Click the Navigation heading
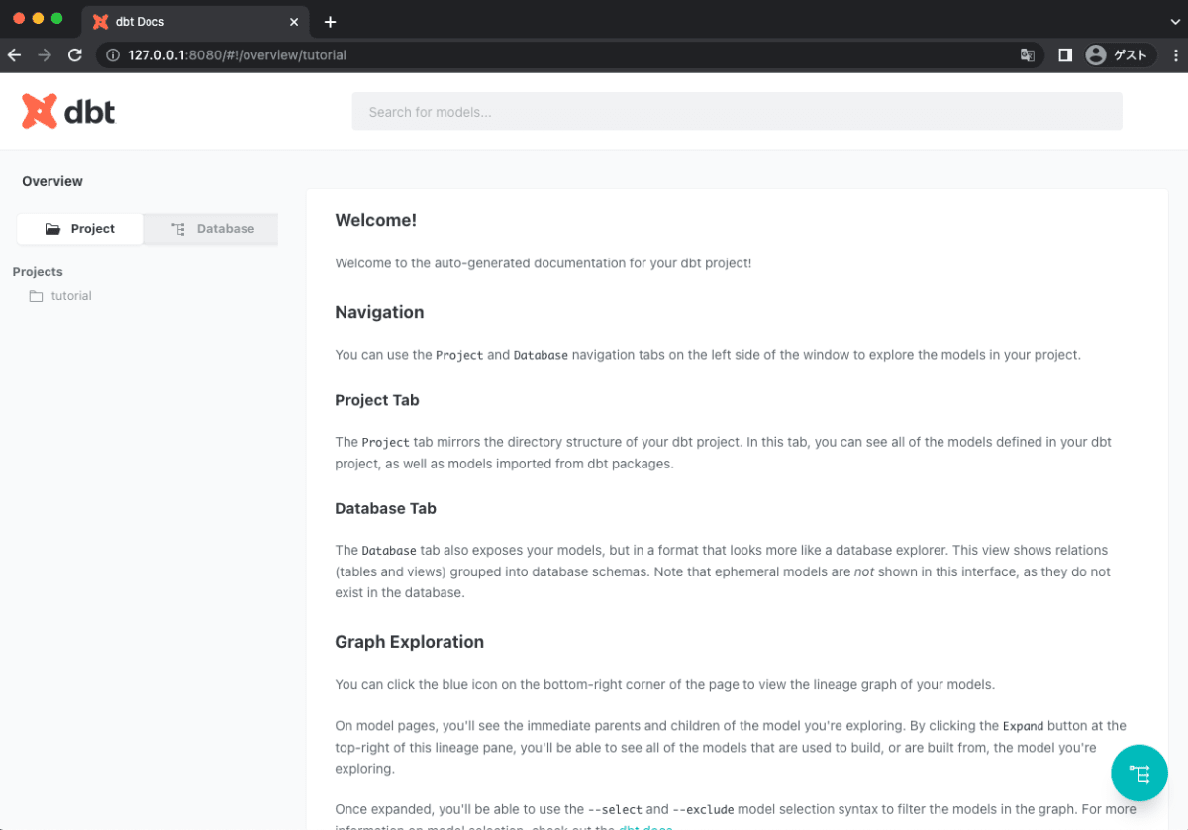The image size is (1188, 830). pyautogui.click(x=379, y=312)
